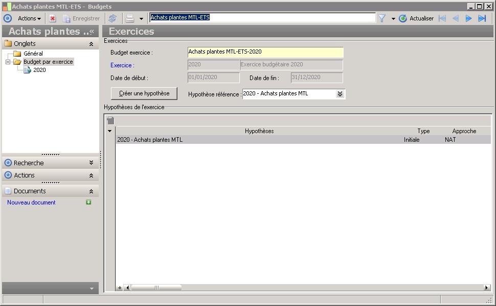This screenshot has height=306, width=496.
Task: Click the print icon in the toolbar
Action: point(130,18)
